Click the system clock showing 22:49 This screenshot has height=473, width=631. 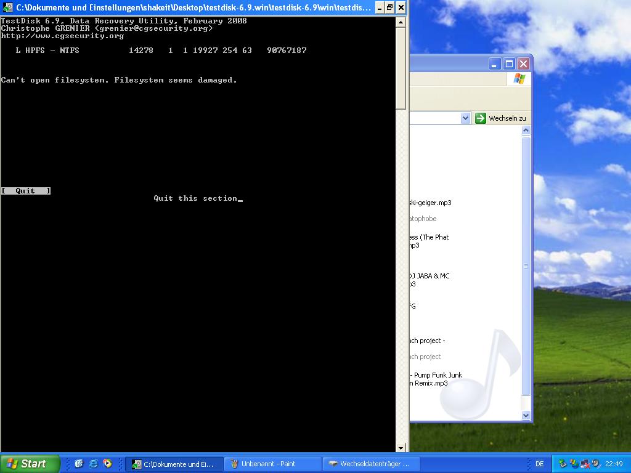pos(614,464)
